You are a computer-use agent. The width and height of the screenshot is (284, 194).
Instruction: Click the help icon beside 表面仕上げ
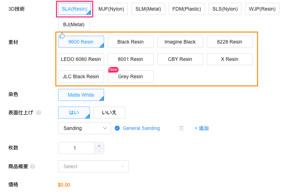pyautogui.click(x=39, y=113)
